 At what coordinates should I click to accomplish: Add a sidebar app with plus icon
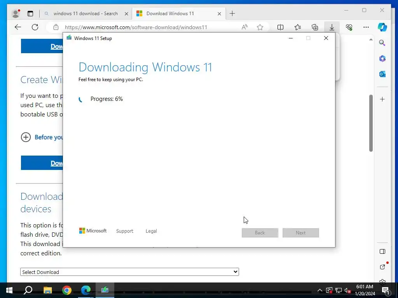tap(382, 99)
